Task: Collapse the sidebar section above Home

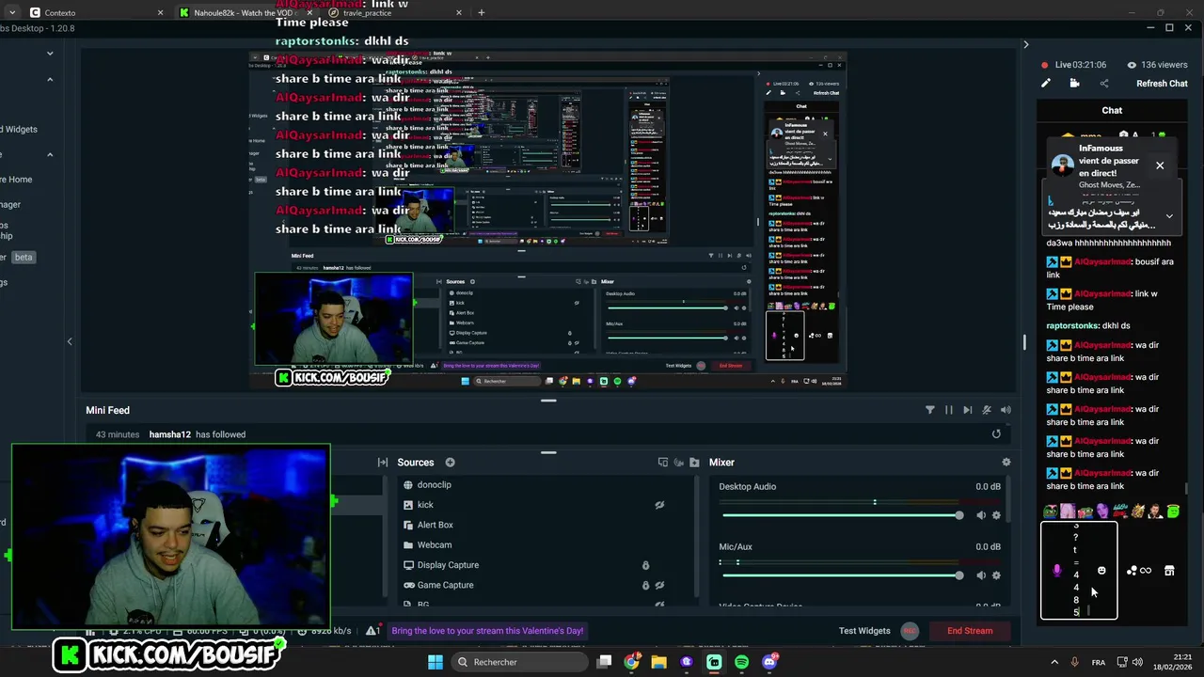Action: pyautogui.click(x=50, y=154)
